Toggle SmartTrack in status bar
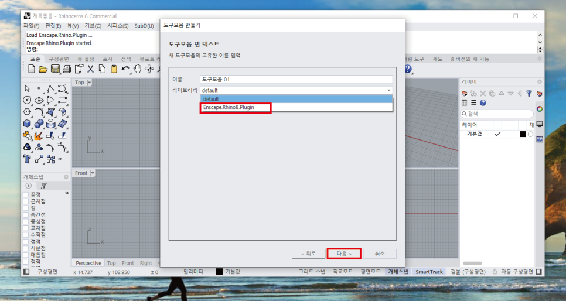 click(429, 272)
